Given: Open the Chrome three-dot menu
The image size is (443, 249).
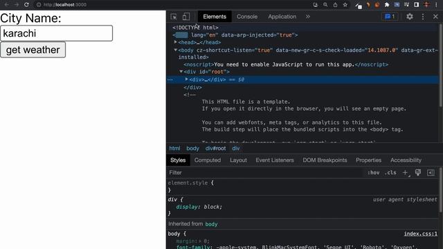Looking at the screenshot, I should [x=436, y=5].
